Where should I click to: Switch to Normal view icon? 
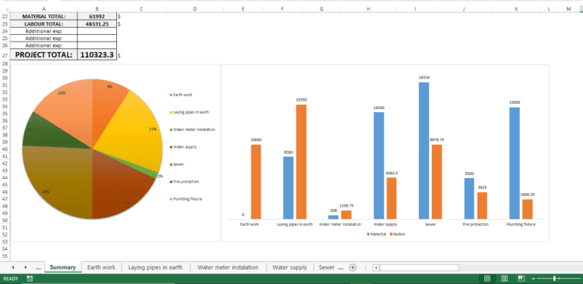click(487, 279)
